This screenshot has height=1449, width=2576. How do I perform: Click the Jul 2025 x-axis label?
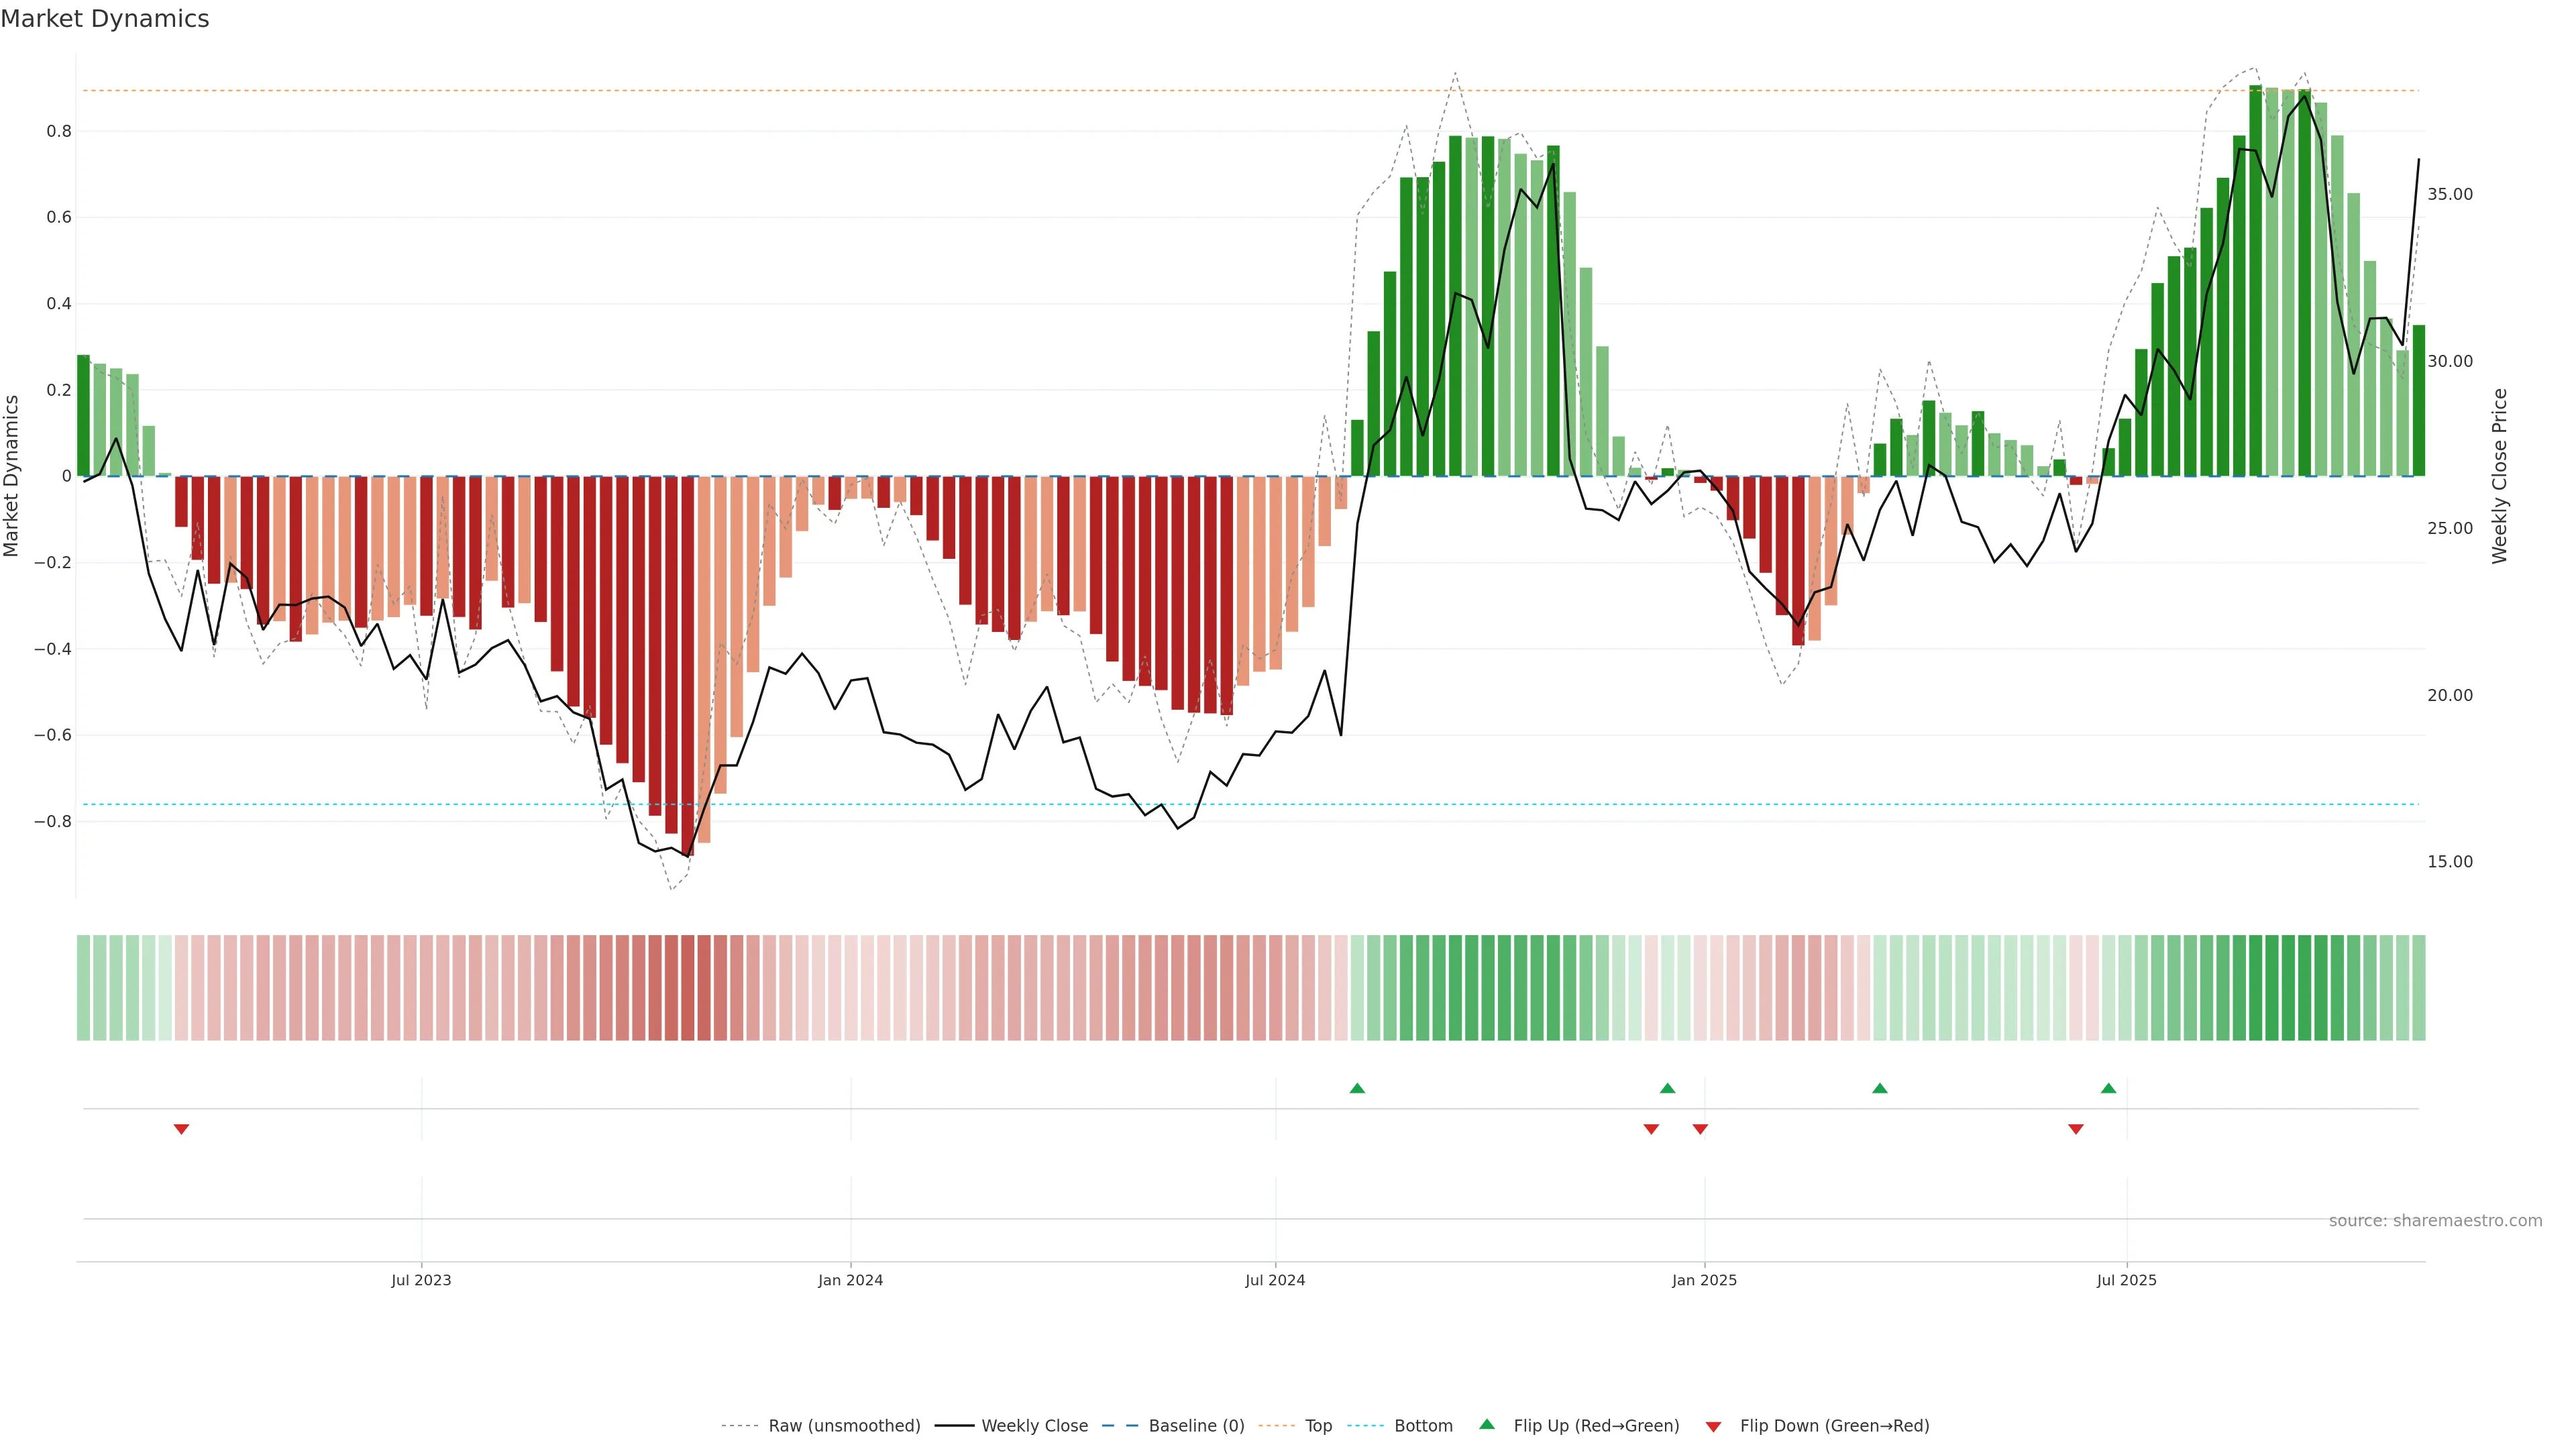point(2126,1280)
